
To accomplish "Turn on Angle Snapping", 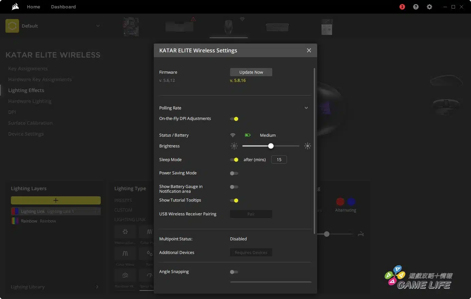I will pyautogui.click(x=234, y=272).
